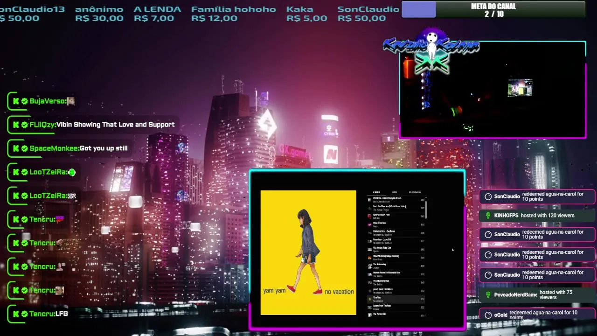Image resolution: width=597 pixels, height=336 pixels.
Task: Select the Yam Yam row in queue
Action: pos(396,299)
